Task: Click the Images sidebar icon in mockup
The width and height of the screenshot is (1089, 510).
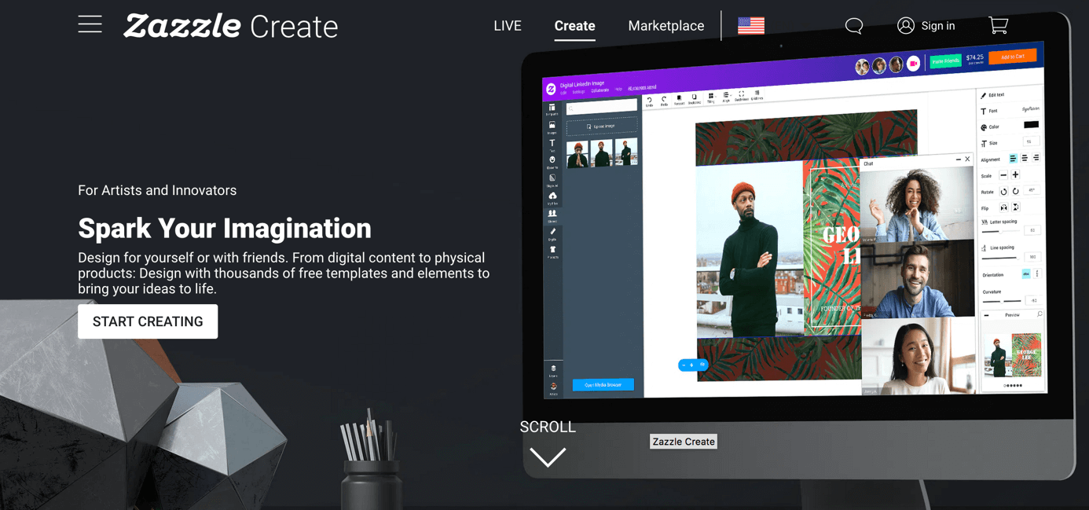Action: pos(552,126)
